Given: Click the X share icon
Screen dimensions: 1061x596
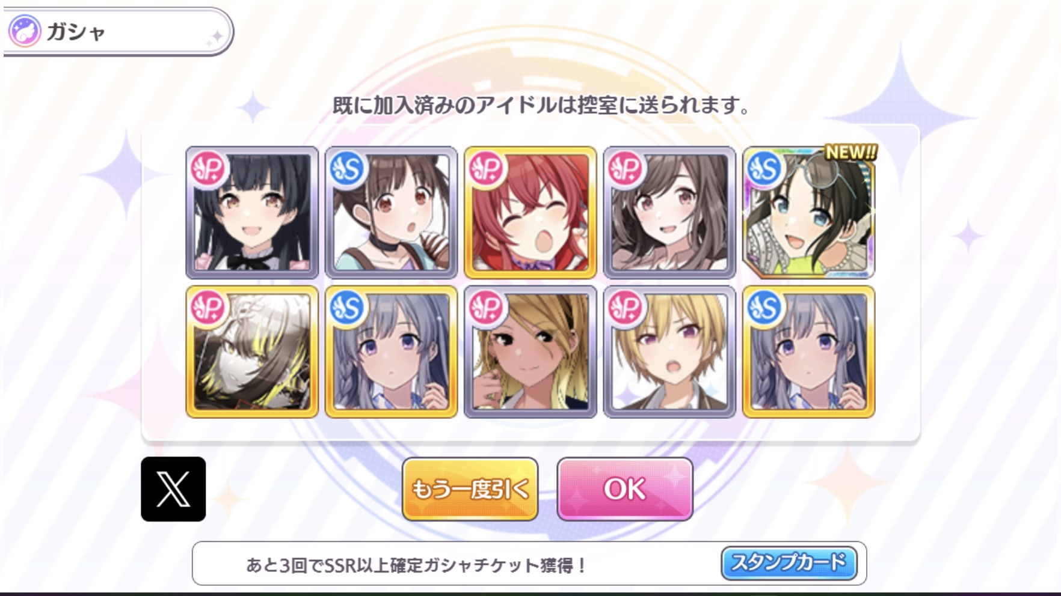Looking at the screenshot, I should pyautogui.click(x=173, y=489).
